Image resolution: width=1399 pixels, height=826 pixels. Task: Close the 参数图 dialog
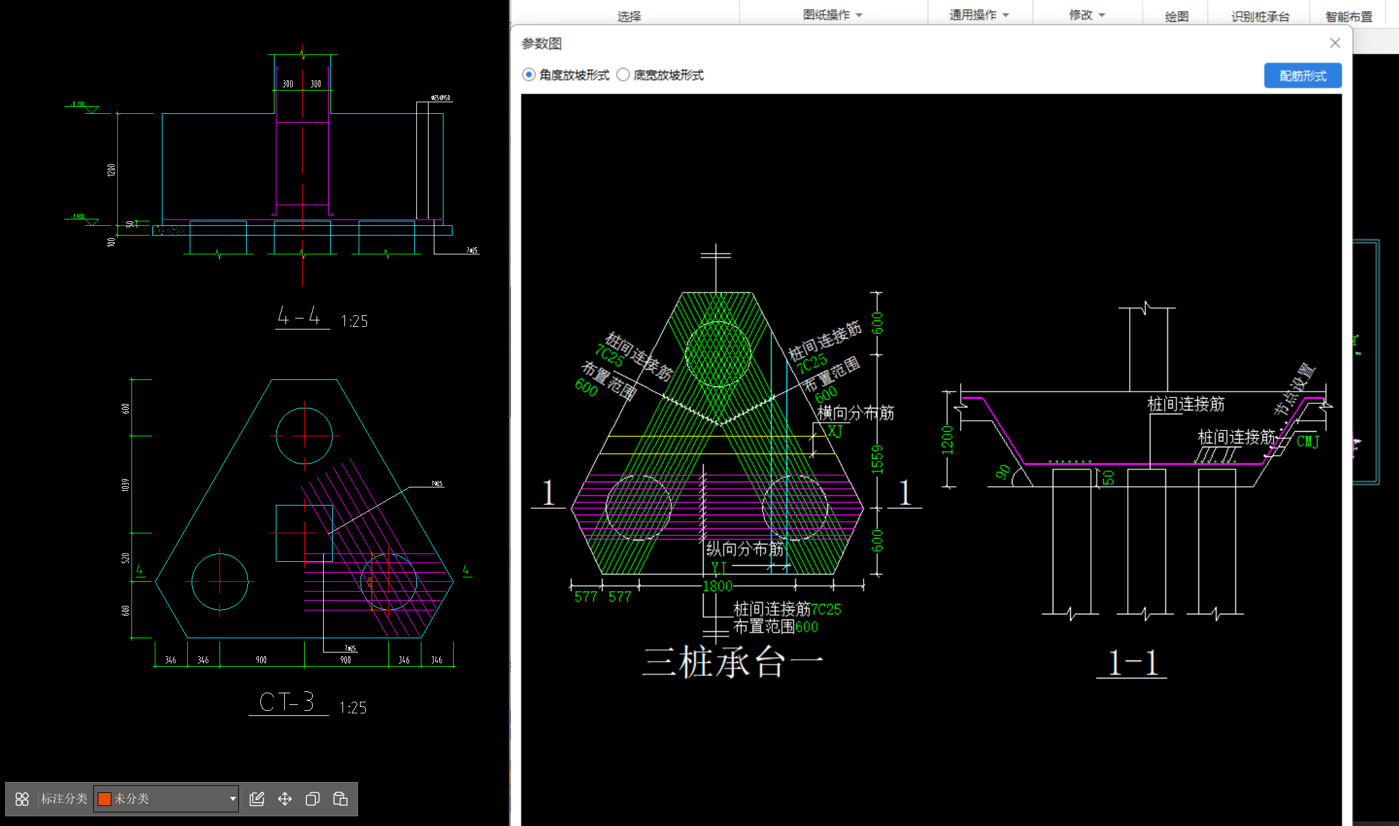1335,43
